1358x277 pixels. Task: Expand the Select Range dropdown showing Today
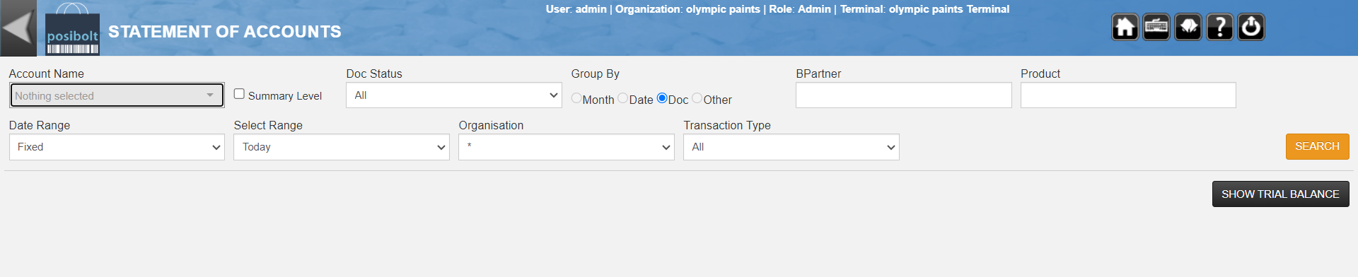(342, 147)
